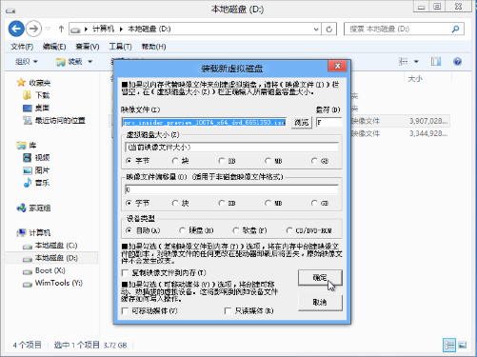The height and width of the screenshot is (357, 477).
Task: Select CD/DVD-ROM device type
Action: (x=289, y=230)
